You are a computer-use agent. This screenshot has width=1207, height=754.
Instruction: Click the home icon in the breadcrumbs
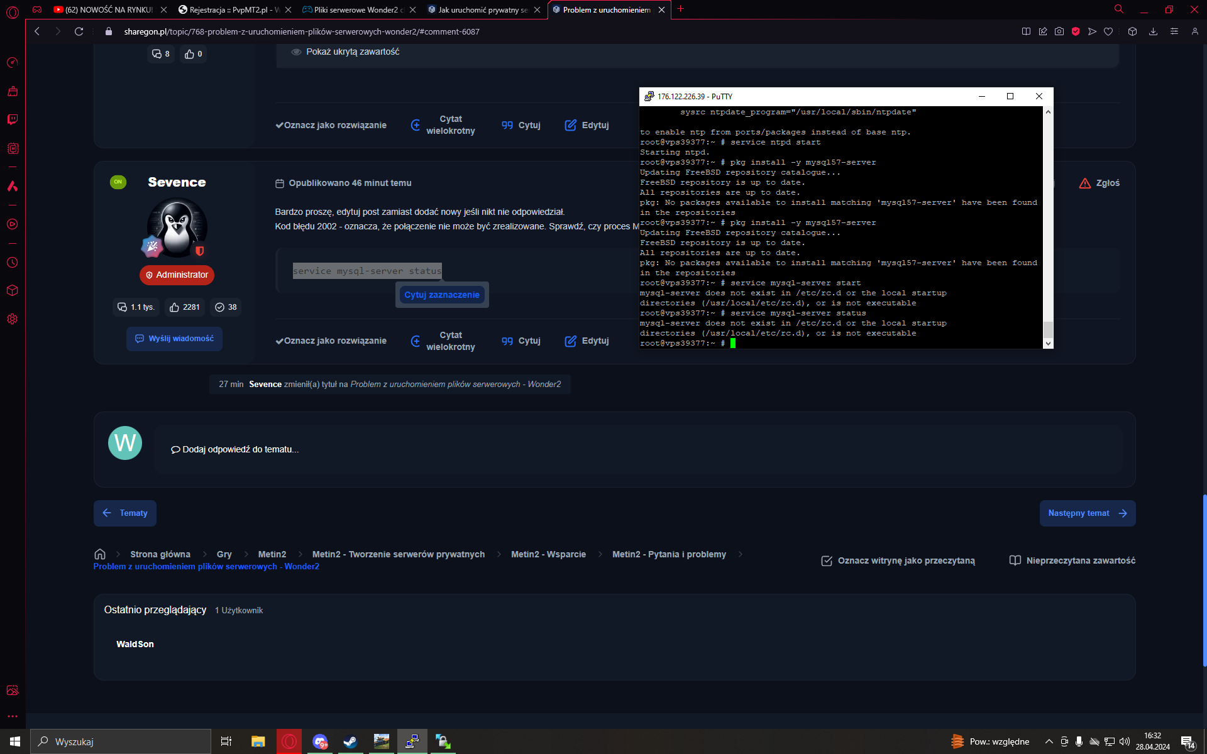tap(99, 554)
